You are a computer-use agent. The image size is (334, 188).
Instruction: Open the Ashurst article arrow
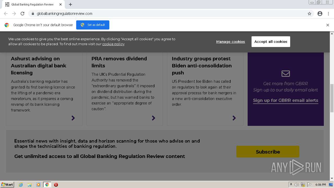click(x=73, y=118)
